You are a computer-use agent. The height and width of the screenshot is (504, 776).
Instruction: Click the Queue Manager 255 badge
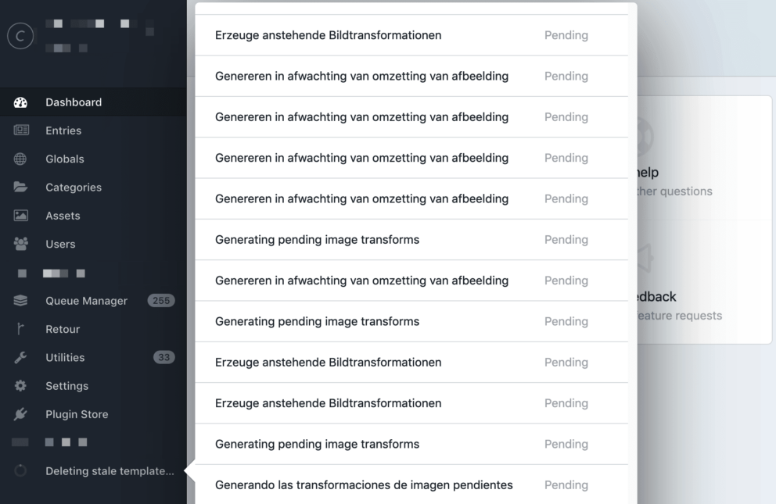[161, 301]
